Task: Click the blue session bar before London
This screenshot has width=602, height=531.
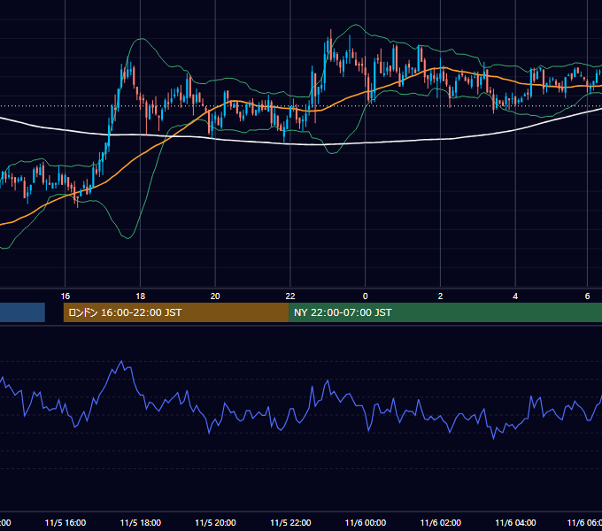Action: pyautogui.click(x=22, y=312)
